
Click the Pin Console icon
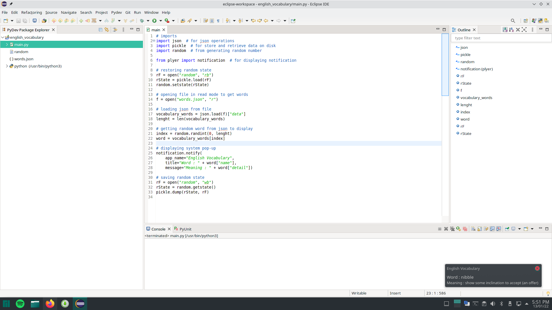pyautogui.click(x=507, y=229)
